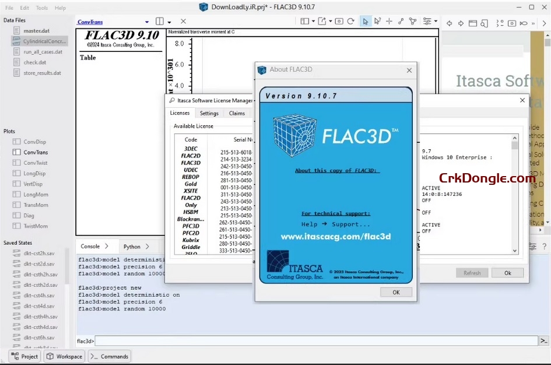Open the ConvTrans plot name dropdown
551x365 pixels.
(x=146, y=21)
